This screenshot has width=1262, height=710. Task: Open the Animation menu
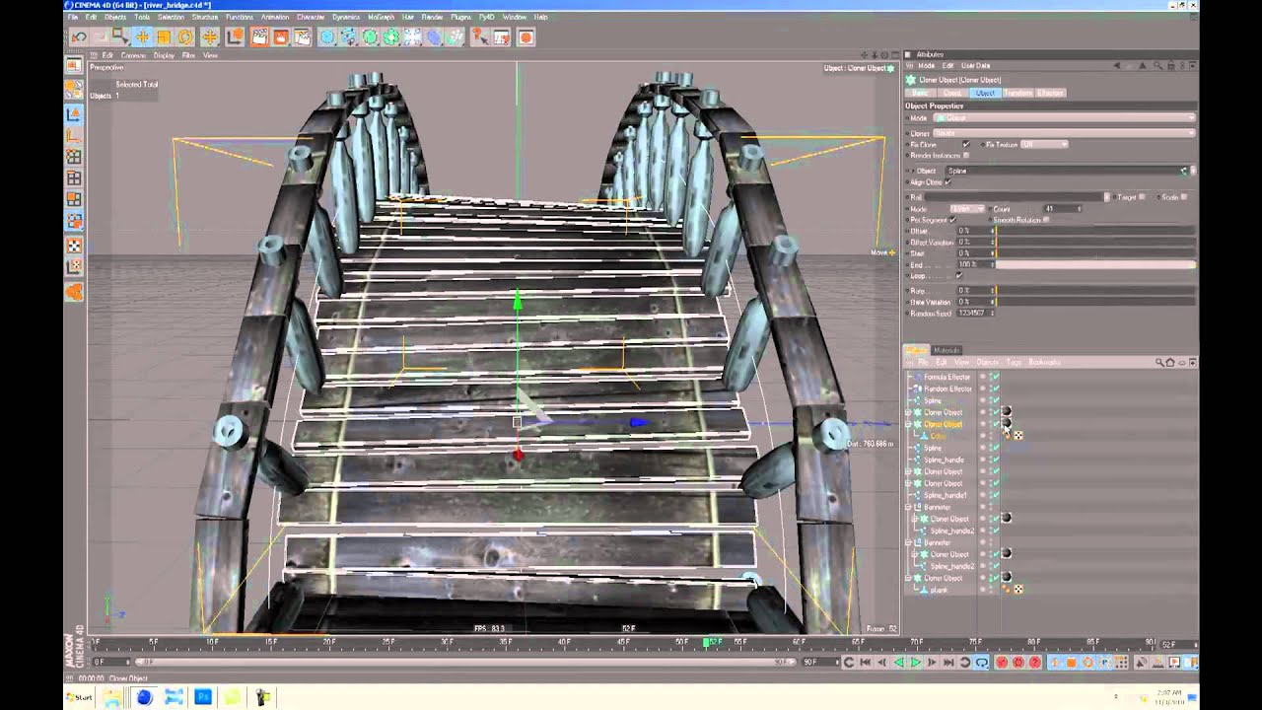(275, 17)
